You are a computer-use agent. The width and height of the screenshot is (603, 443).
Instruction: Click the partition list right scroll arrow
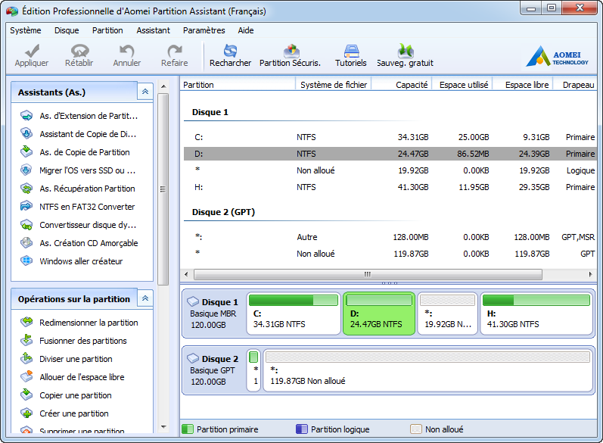(590, 274)
